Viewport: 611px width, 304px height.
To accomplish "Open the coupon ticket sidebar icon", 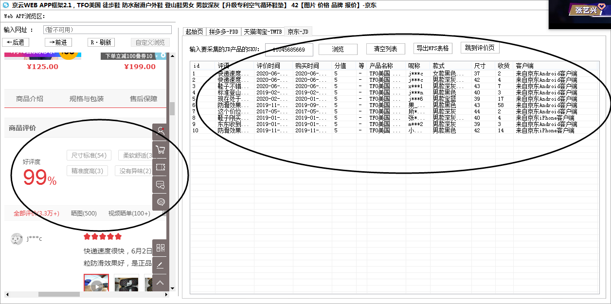I will click(161, 167).
